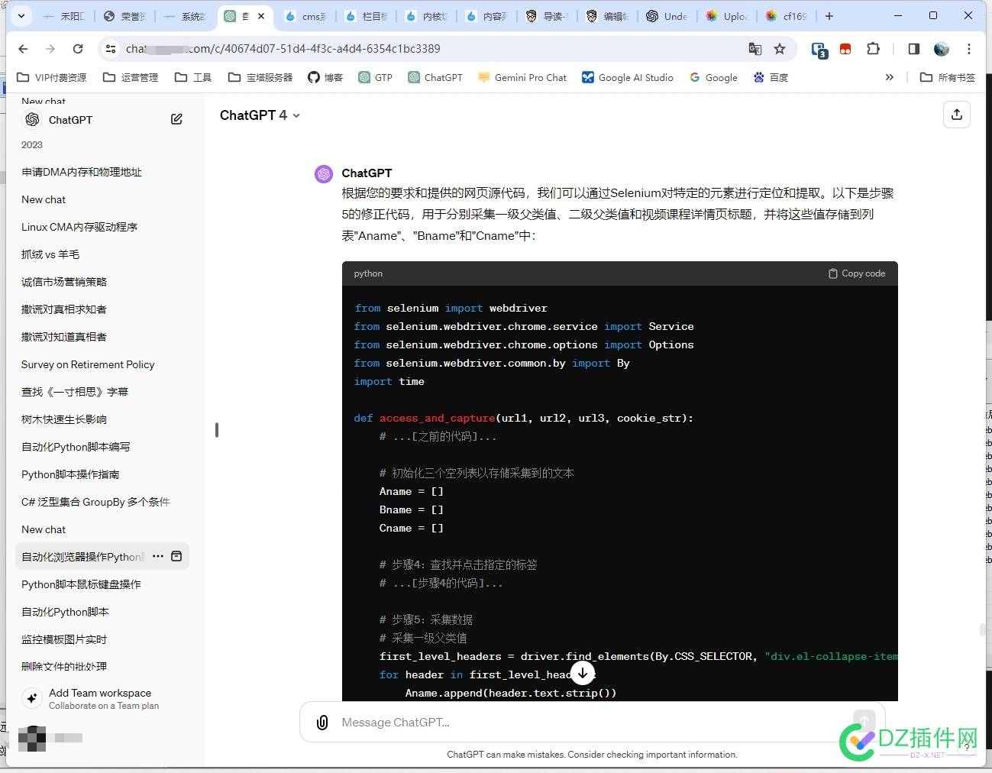Open site information icon in address bar
The height and width of the screenshot is (773, 992).
point(111,49)
